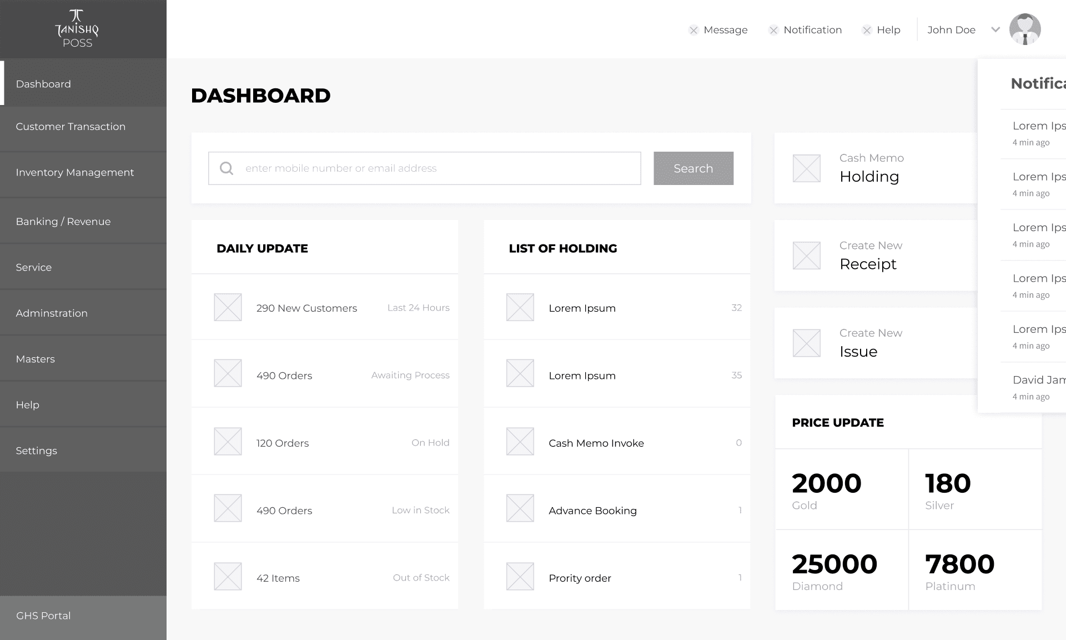Viewport: 1066px width, 640px height.
Task: Open the Service menu item
Action: [83, 267]
